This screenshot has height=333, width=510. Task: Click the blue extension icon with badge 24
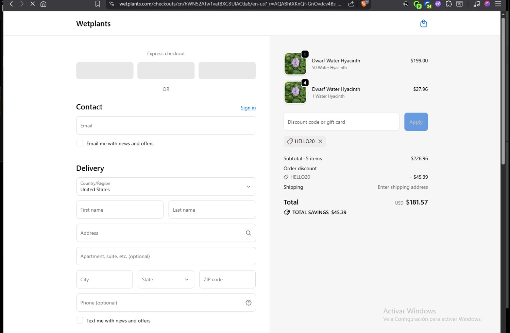click(x=428, y=4)
